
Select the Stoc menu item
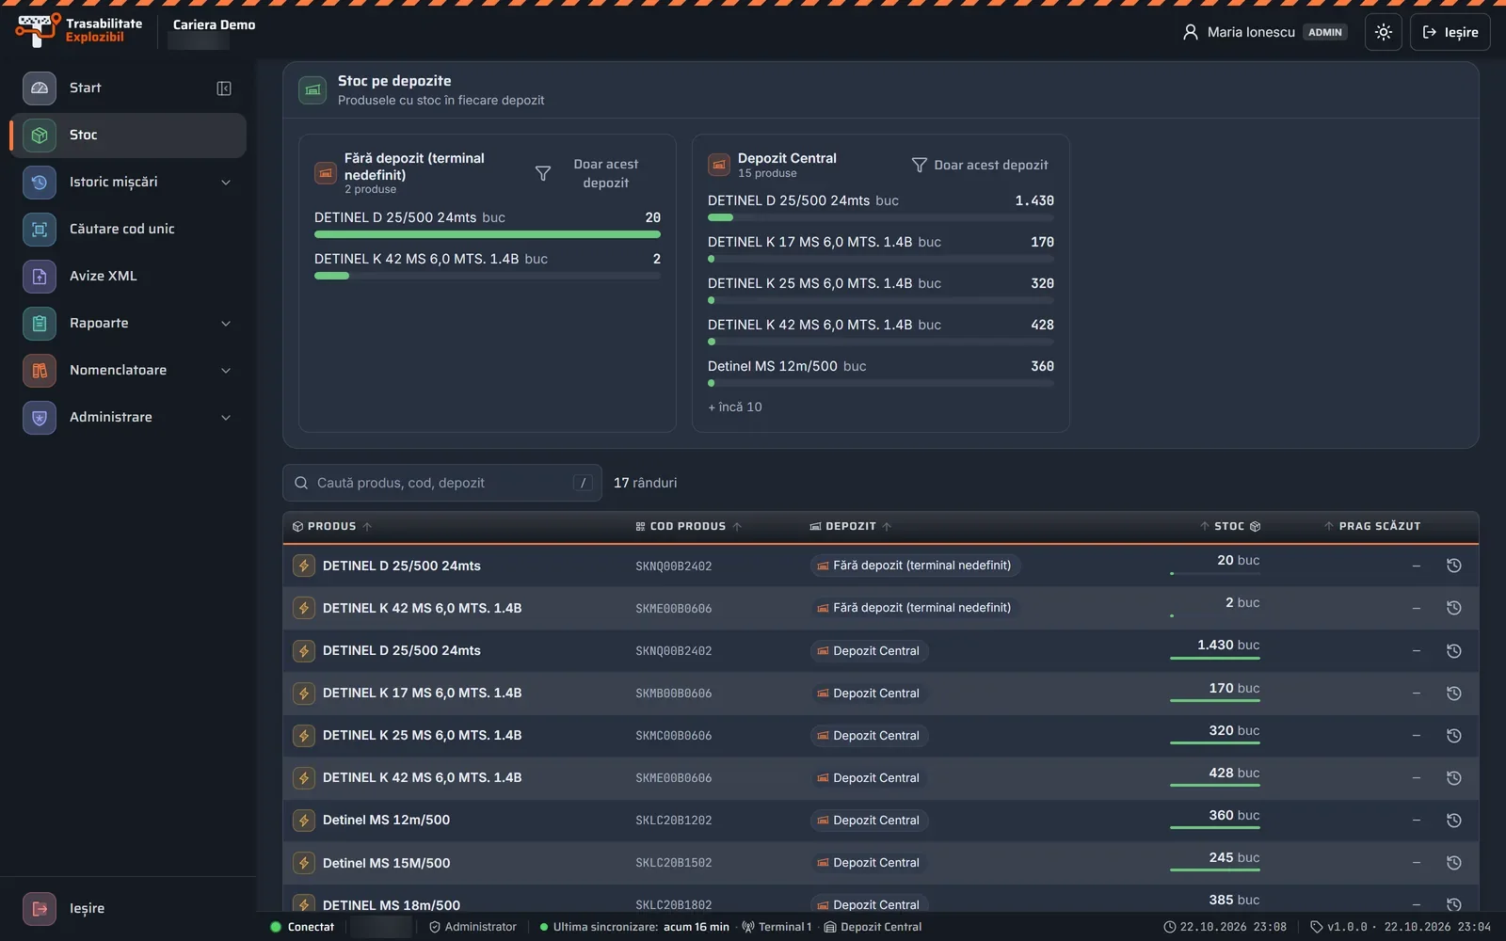129,136
